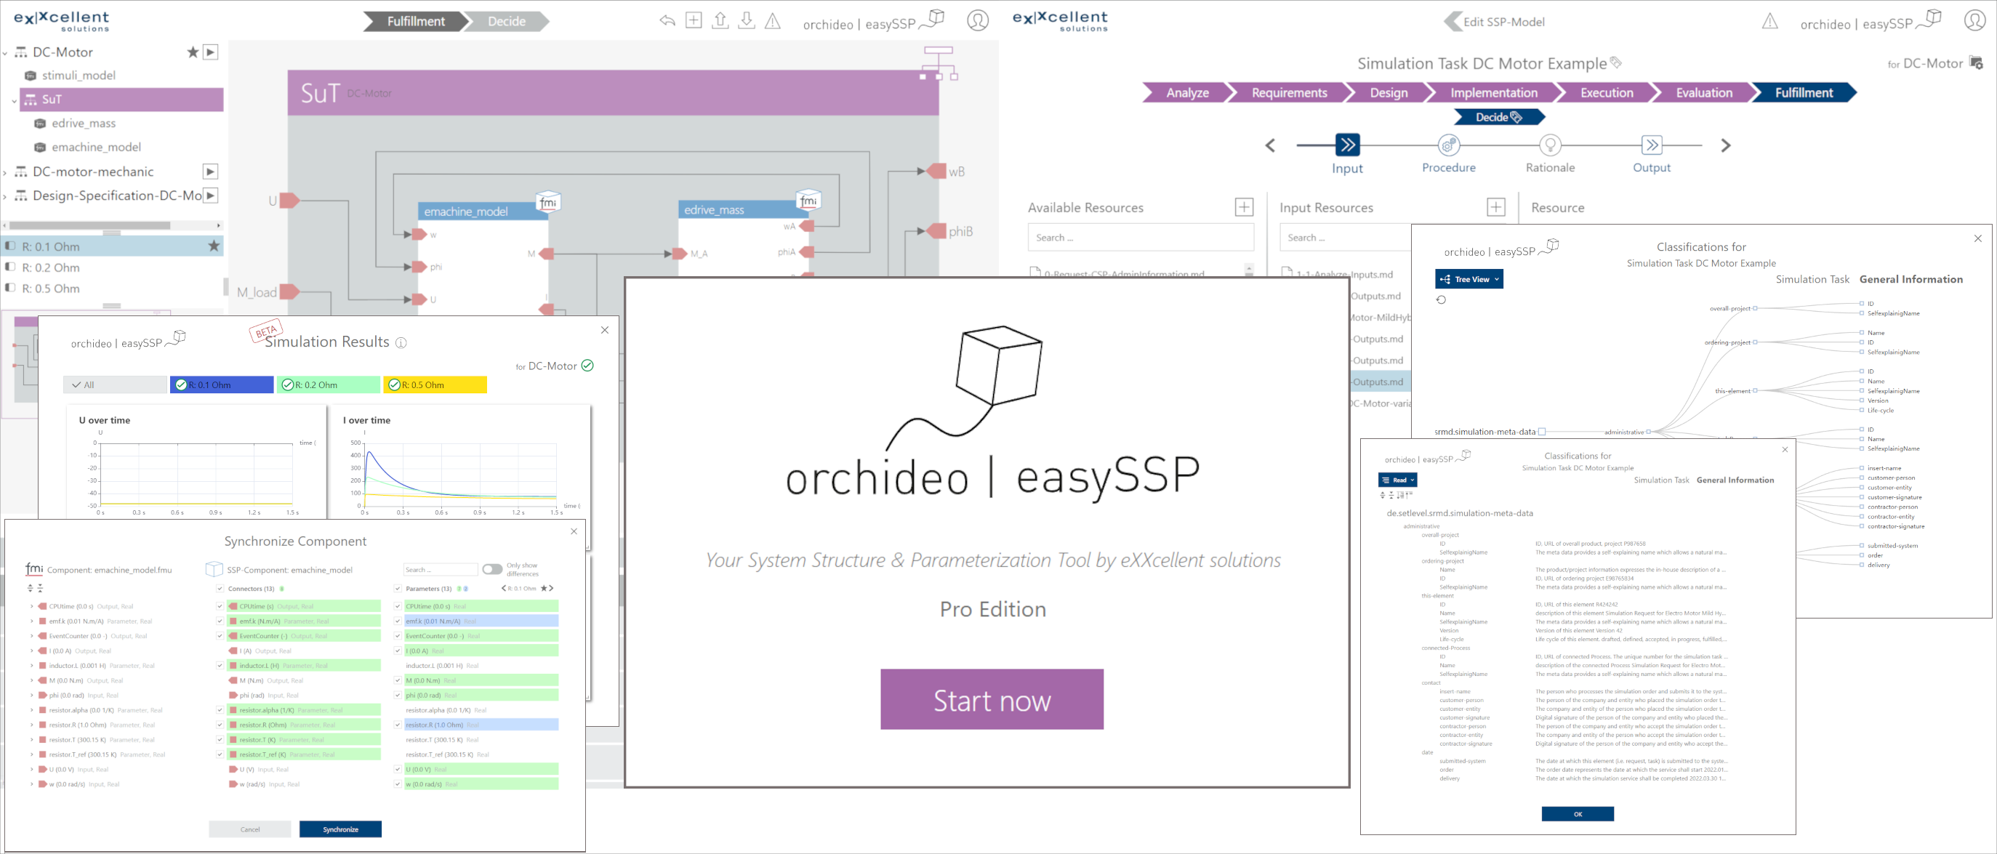Click the upload icon in top toolbar
The height and width of the screenshot is (854, 1997).
[x=720, y=21]
